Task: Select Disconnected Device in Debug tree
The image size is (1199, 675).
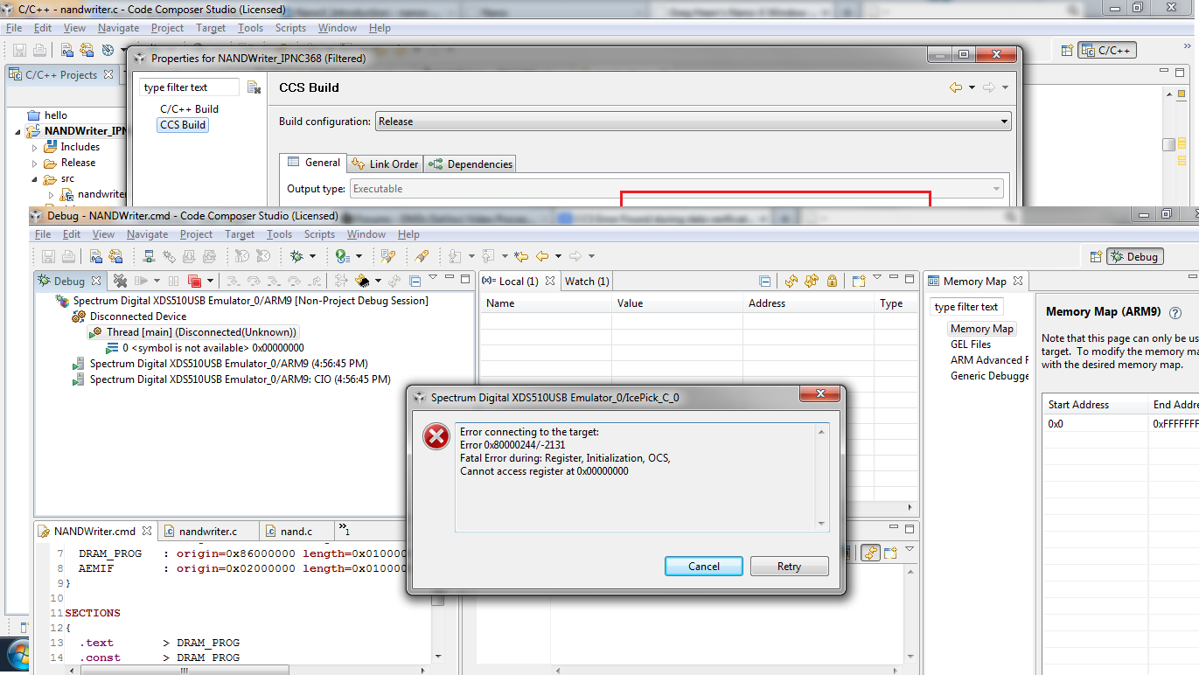Action: pos(138,317)
